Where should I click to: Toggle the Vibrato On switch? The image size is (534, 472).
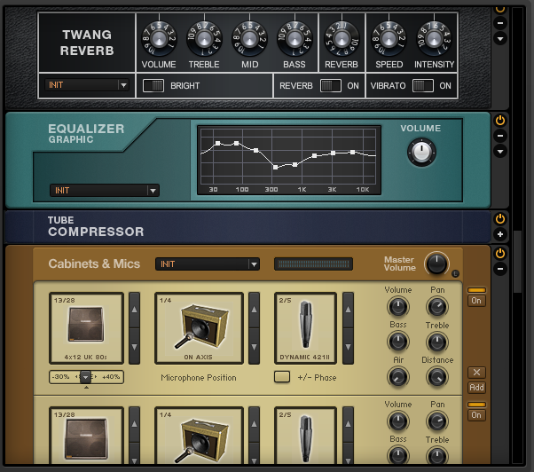(x=421, y=86)
